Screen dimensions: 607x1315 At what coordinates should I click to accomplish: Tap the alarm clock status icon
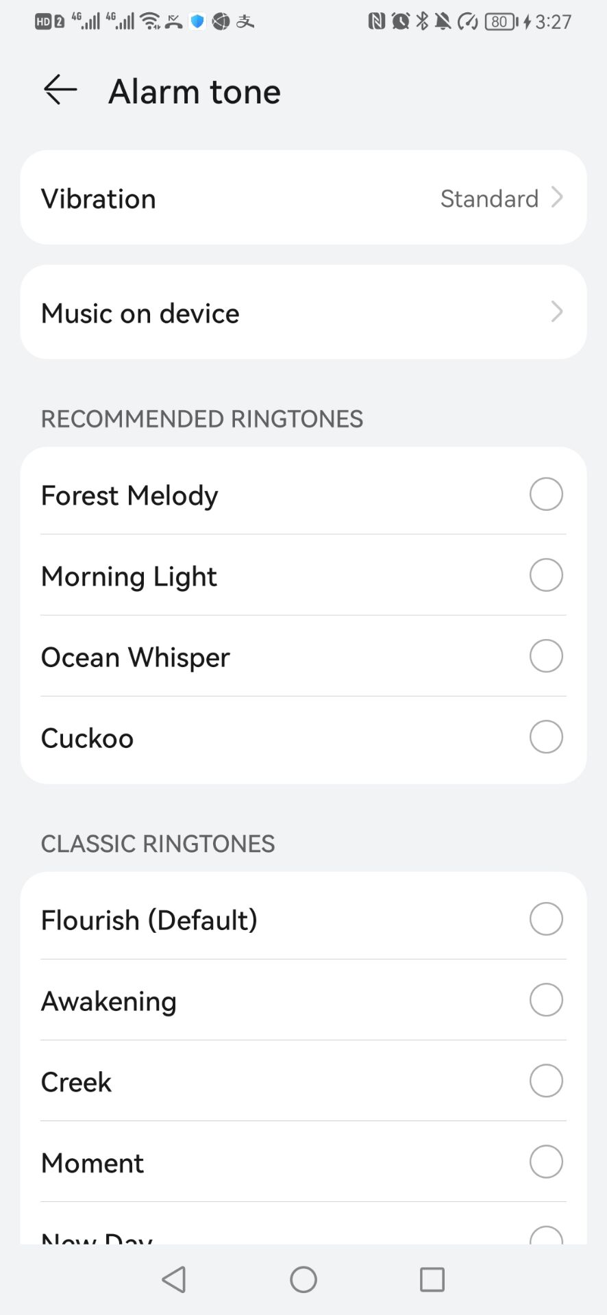[400, 22]
